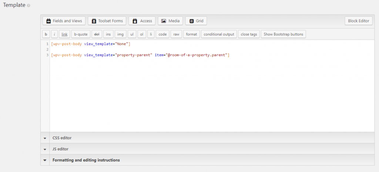Screen dimensions: 379x172
Task: Expand Formatting and editing instructions arrow
Action: tap(45, 160)
